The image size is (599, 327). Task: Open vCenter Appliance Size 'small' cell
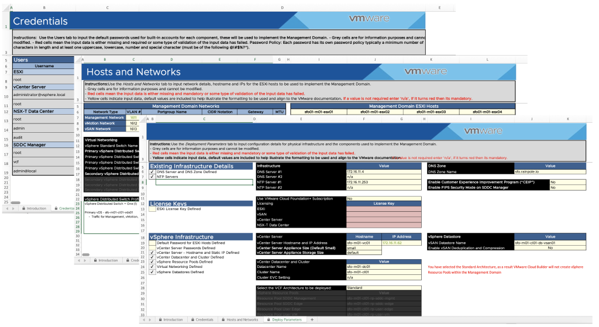click(364, 248)
